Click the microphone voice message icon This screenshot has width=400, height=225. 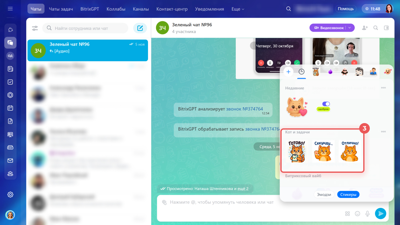368,214
